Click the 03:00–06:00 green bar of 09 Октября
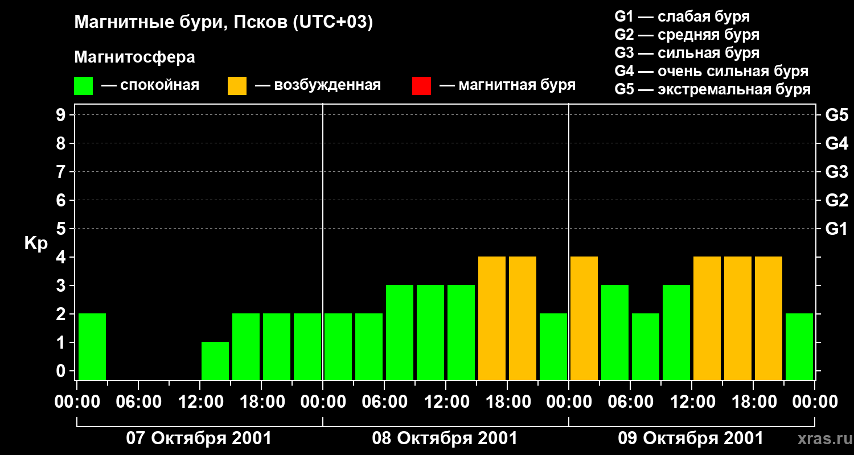The image size is (854, 455). pos(615,332)
